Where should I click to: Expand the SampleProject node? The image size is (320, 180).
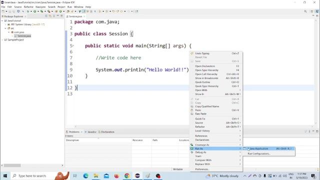tap(2, 40)
